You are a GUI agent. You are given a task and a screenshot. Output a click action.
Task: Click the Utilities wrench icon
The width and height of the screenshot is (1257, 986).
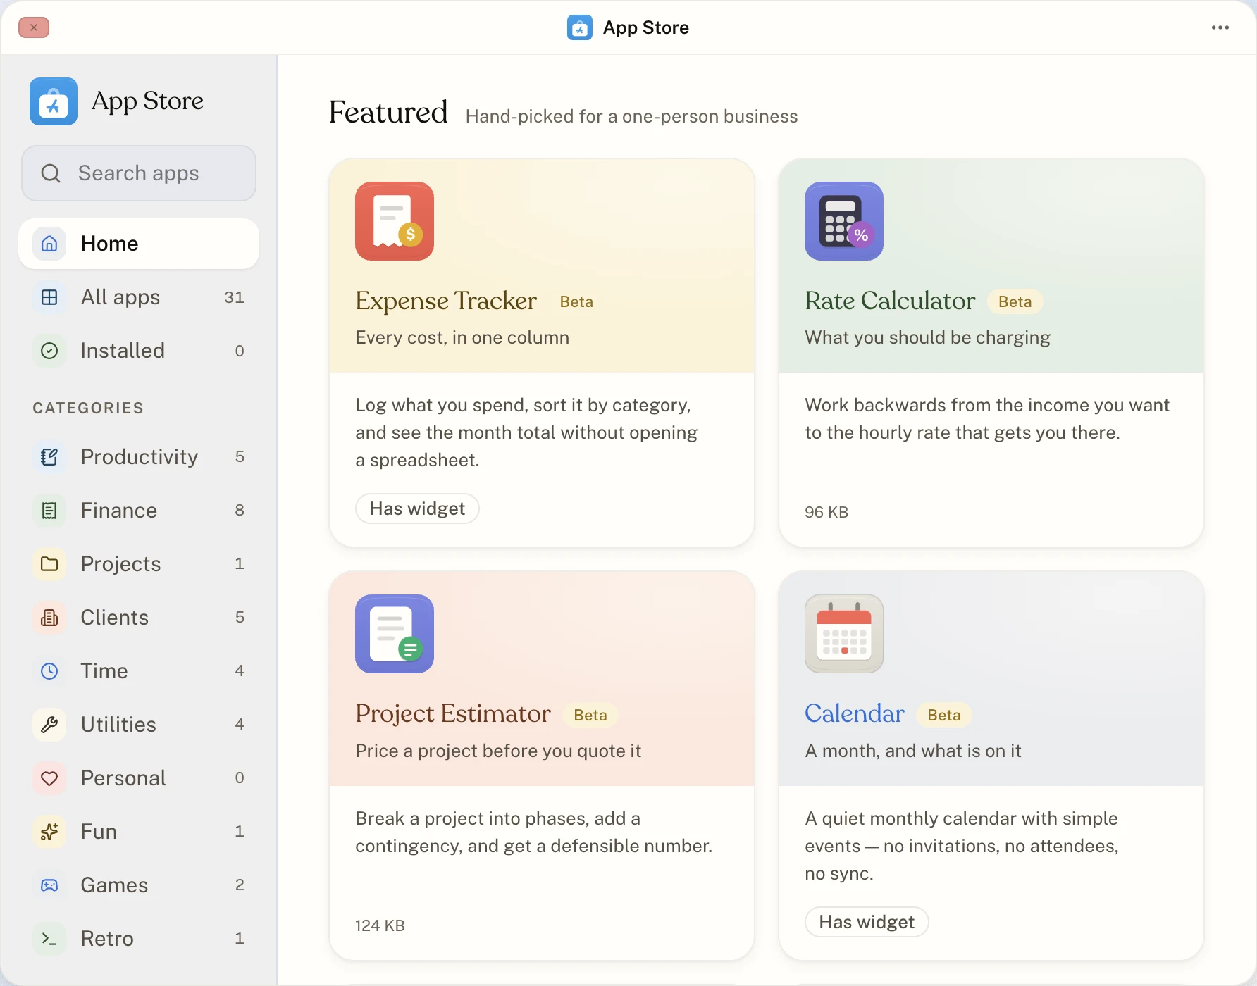tap(49, 725)
